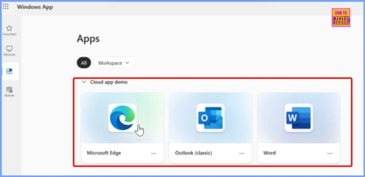Image resolution: width=365 pixels, height=177 pixels.
Task: Click the Word card label
Action: point(269,153)
